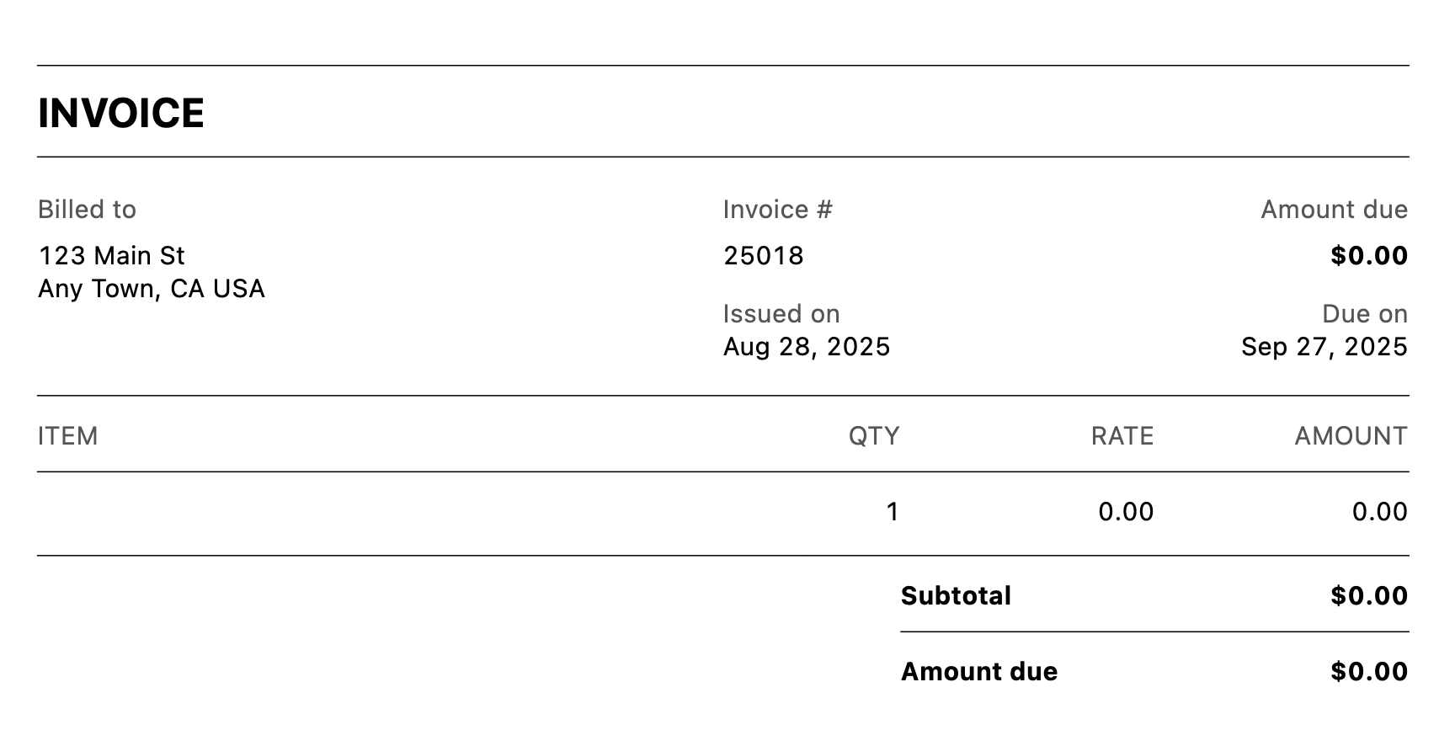Click the AMOUNT column header

click(x=1351, y=436)
